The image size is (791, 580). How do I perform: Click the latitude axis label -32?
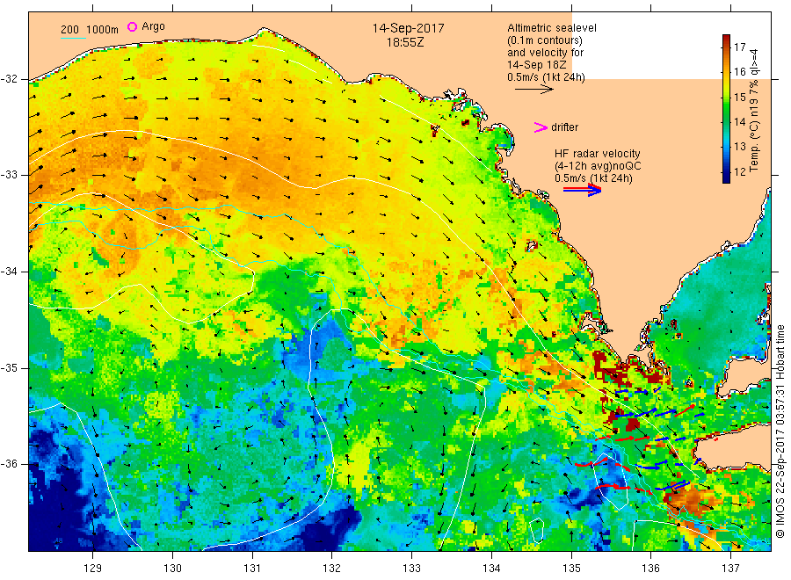pos(9,79)
